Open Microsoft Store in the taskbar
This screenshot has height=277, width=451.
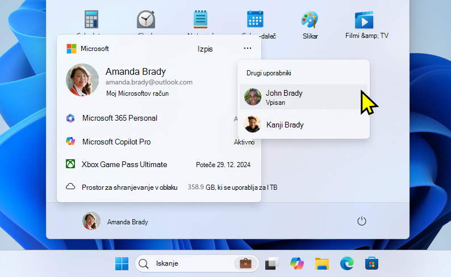coord(371,263)
